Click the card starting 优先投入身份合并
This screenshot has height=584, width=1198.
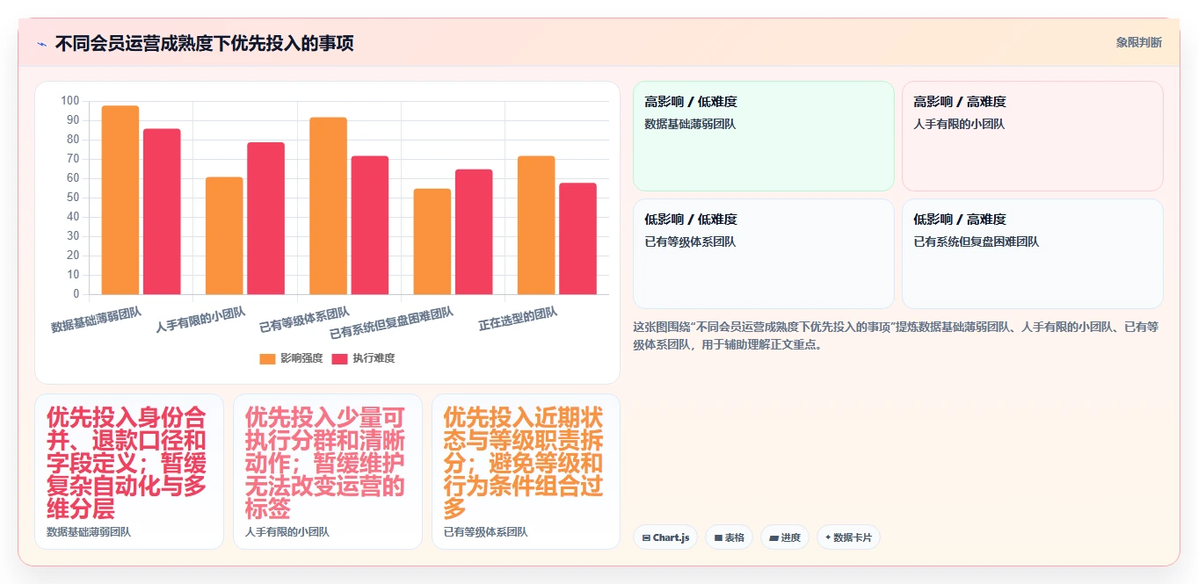point(129,472)
